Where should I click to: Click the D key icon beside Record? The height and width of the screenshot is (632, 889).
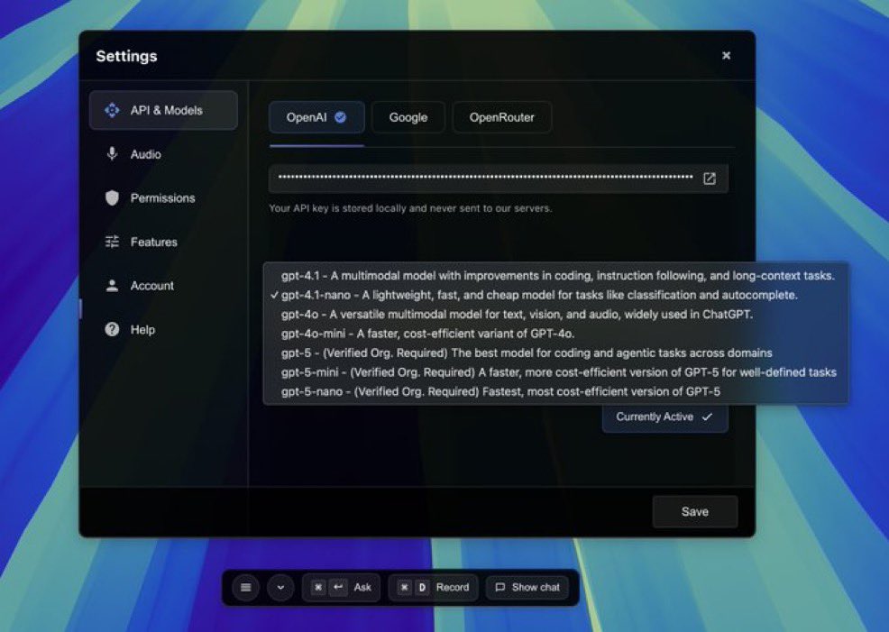[422, 587]
